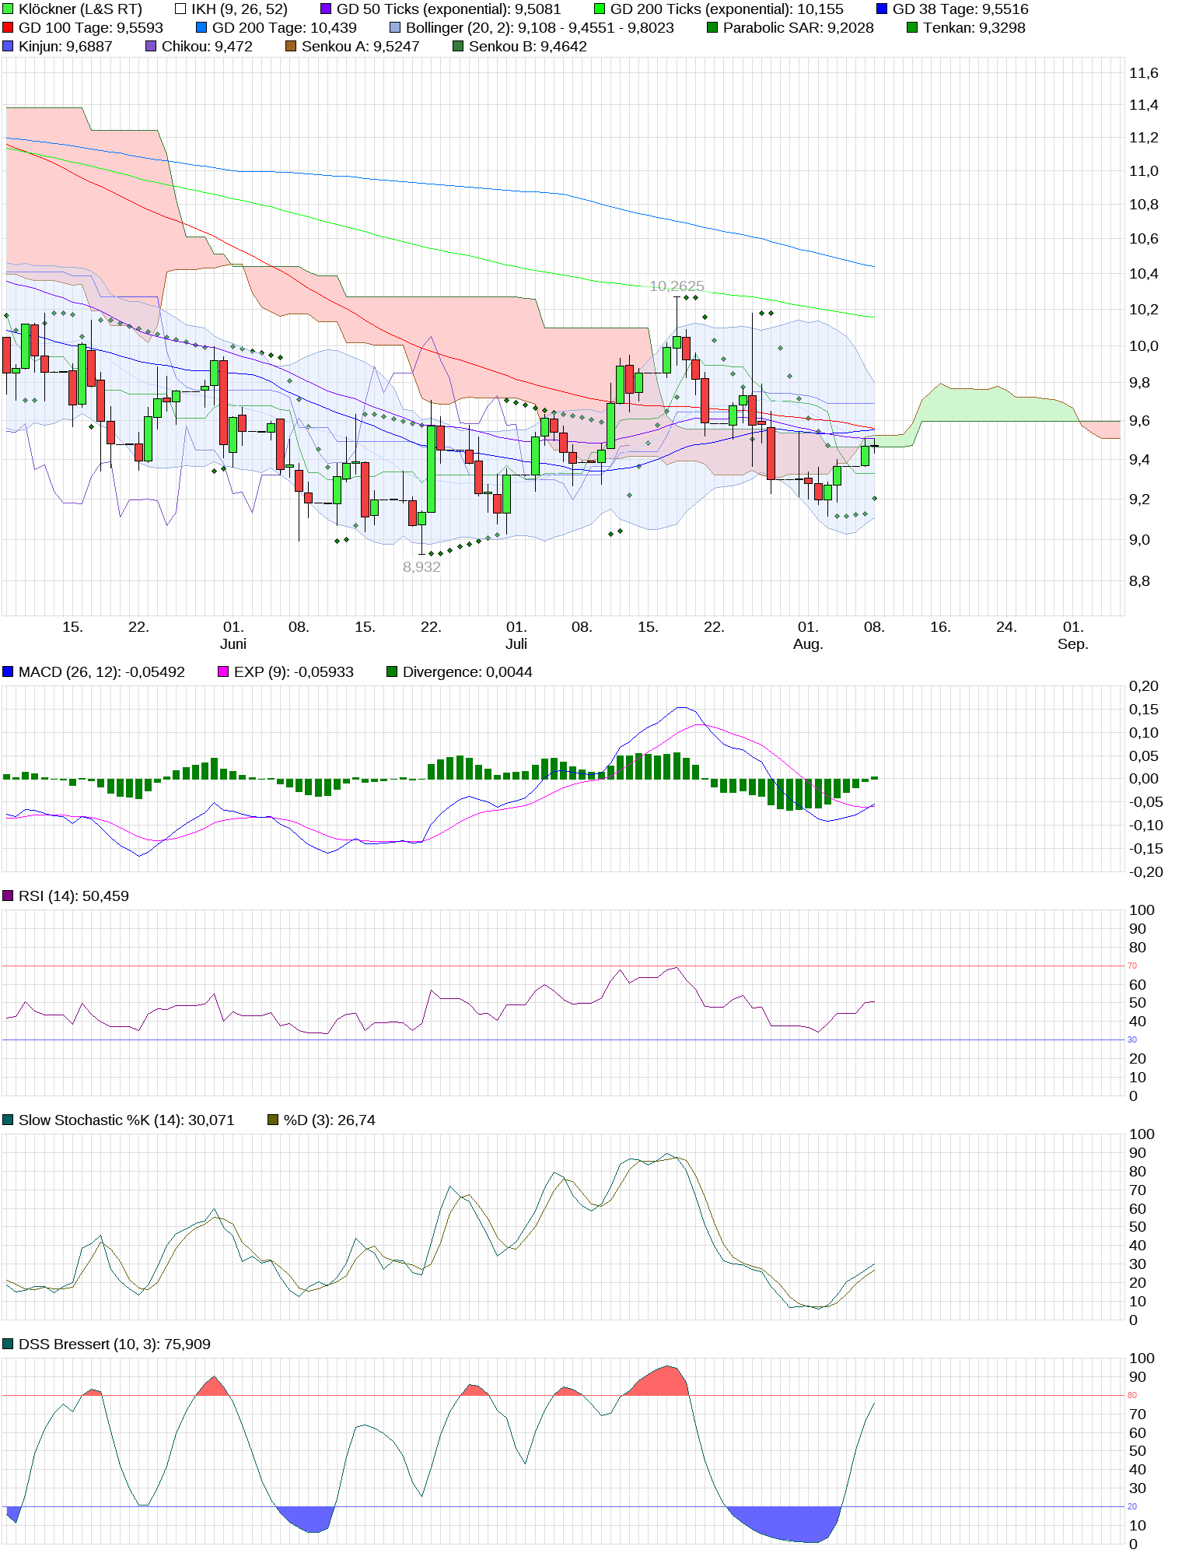Image resolution: width=1182 pixels, height=1560 pixels.
Task: Select the 'Klöckner (L&S RT)' legend label
Action: (x=81, y=9)
